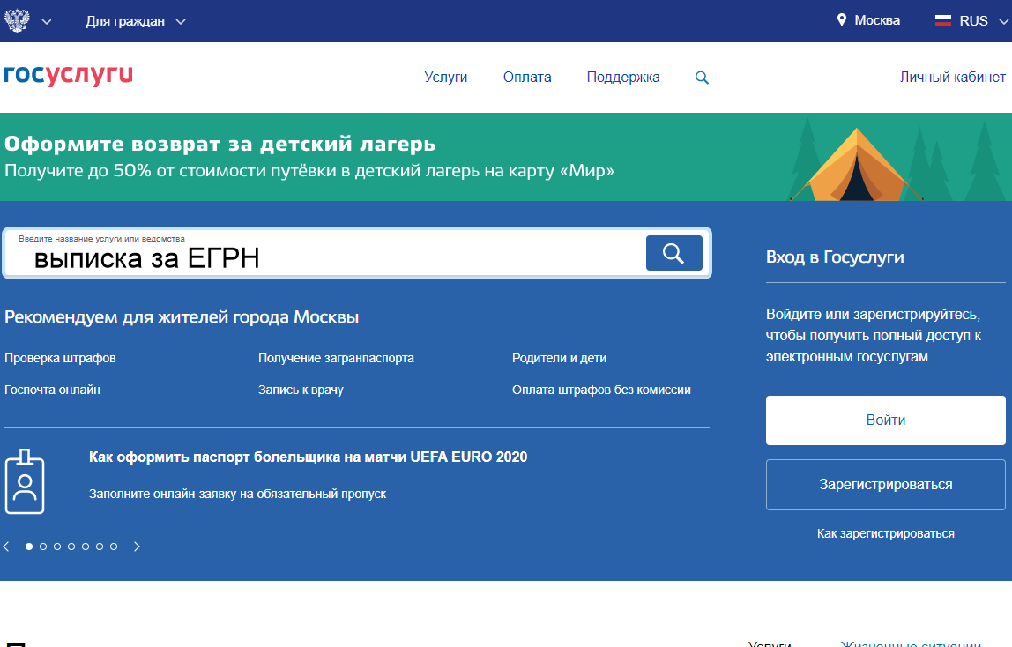Open 'Оплата штрафов без комиссии' link
Screen dimensions: 1012x647
(601, 390)
